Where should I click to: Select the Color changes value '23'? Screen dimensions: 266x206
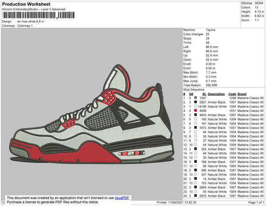[207, 34]
